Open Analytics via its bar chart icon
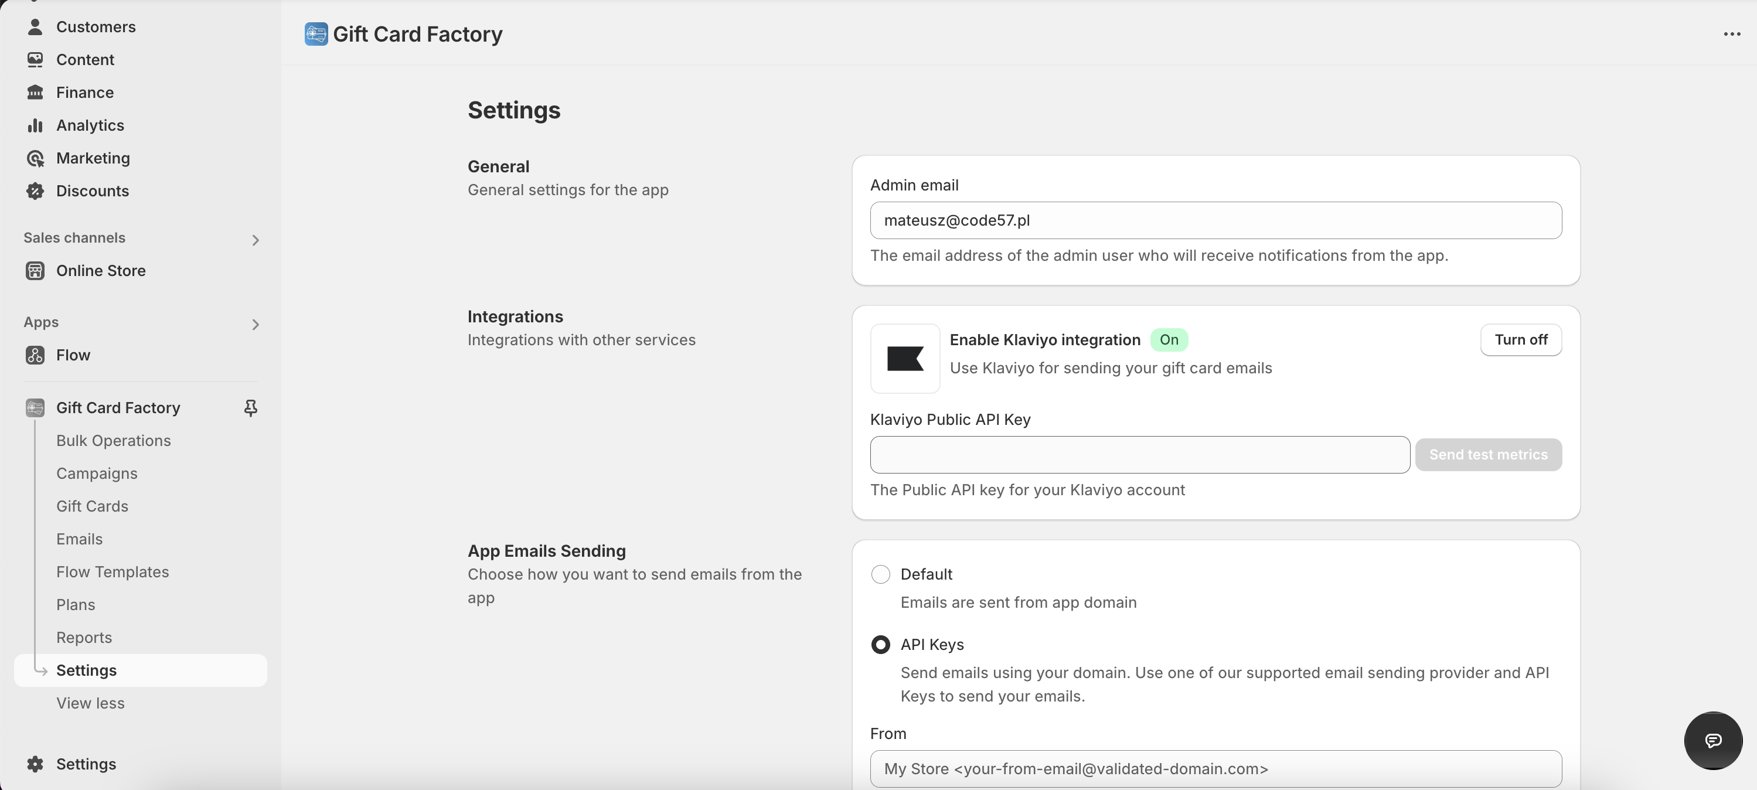The image size is (1757, 790). [x=35, y=125]
